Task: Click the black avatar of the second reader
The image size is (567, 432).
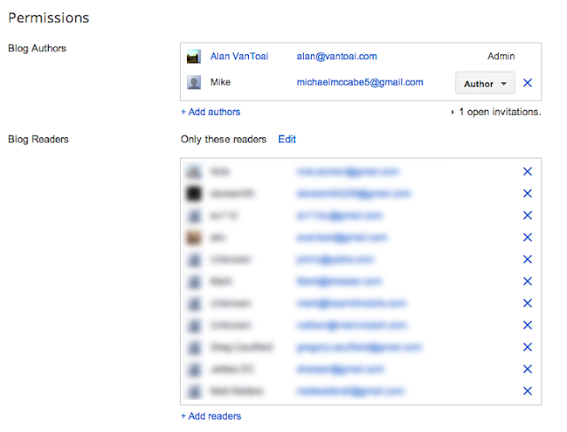Action: pyautogui.click(x=194, y=193)
